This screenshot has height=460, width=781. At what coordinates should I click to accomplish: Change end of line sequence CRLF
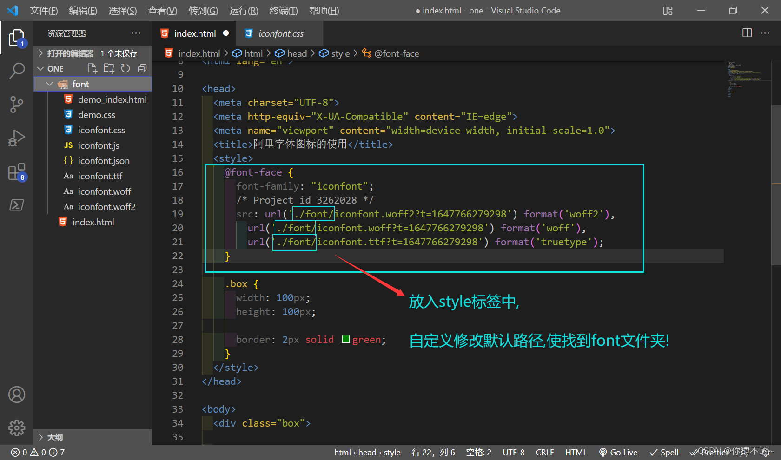[545, 452]
